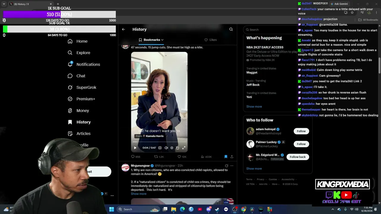The height and width of the screenshot is (214, 381).
Task: Open Chrome three-dot menu
Action: pyautogui.click(x=376, y=12)
